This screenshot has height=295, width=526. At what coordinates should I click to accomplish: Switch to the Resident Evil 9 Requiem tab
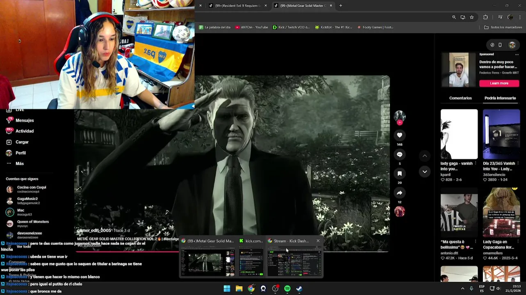click(x=237, y=6)
